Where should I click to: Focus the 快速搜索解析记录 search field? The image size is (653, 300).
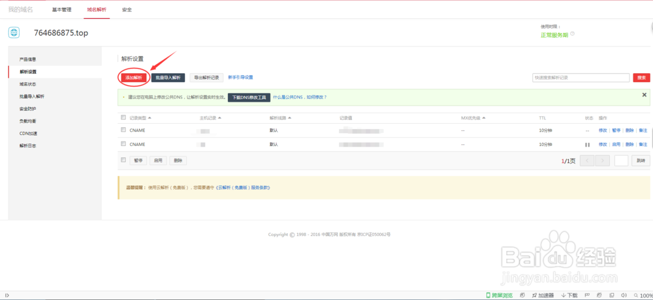(581, 78)
